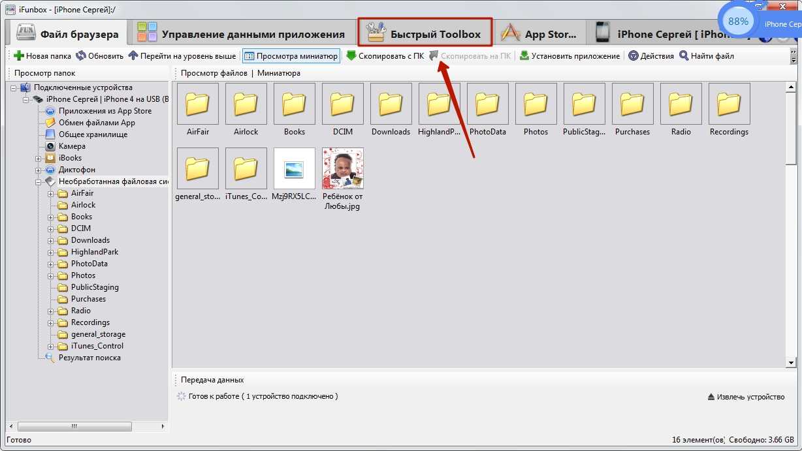Viewport: 802px width, 451px height.
Task: Click the Обновить refresh icon
Action: pyautogui.click(x=81, y=56)
